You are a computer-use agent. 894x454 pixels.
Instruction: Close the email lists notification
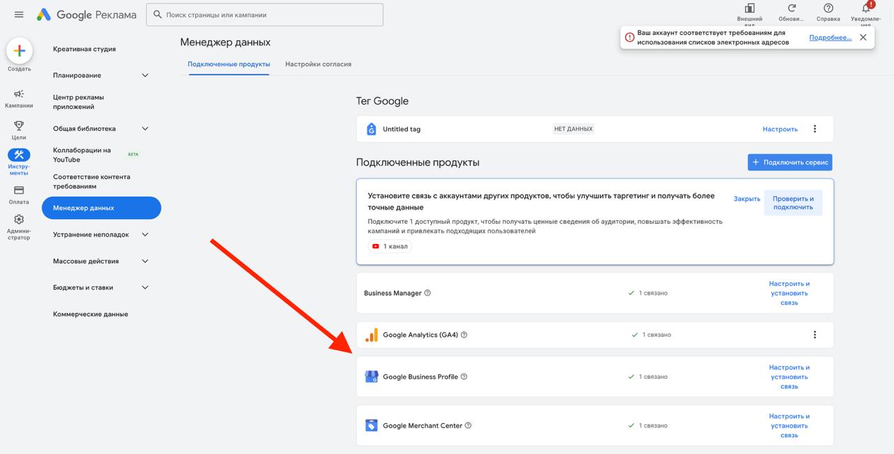863,38
